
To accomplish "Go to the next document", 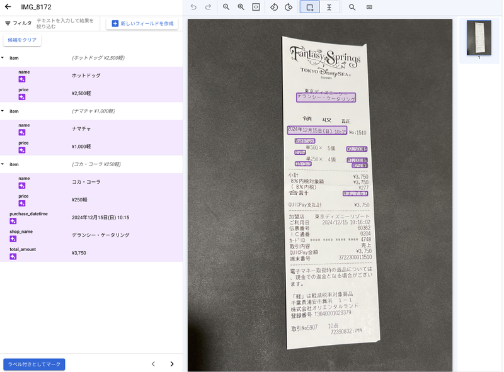I will (171, 364).
